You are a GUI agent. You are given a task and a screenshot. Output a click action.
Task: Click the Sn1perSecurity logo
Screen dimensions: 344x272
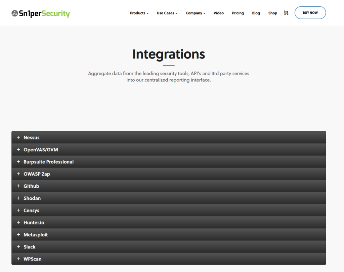(41, 13)
